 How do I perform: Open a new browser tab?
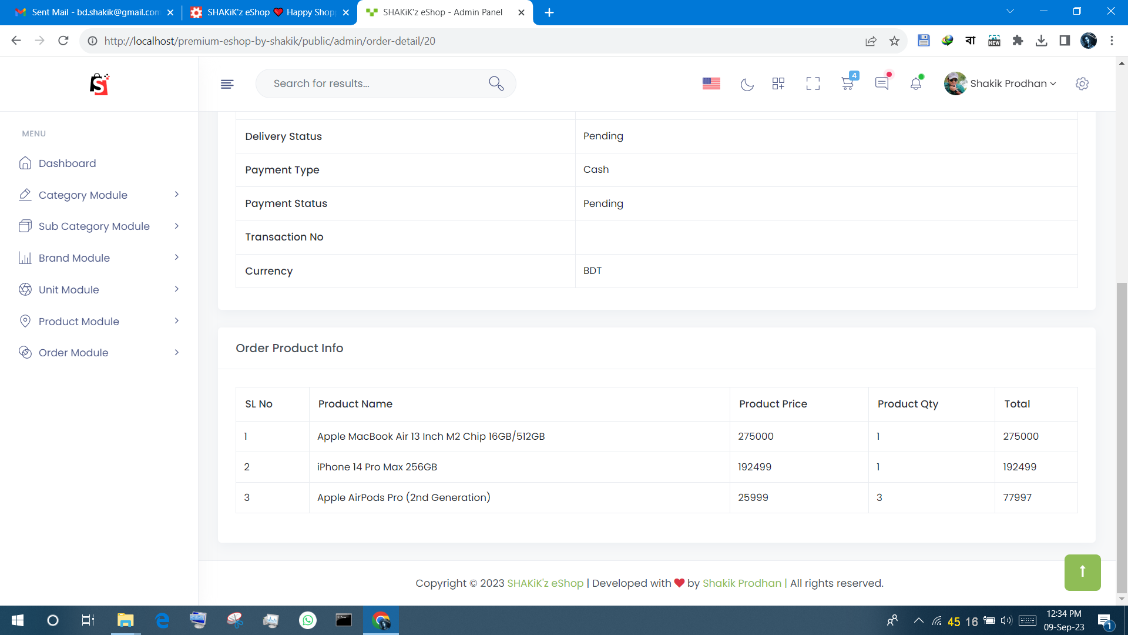pos(549,12)
